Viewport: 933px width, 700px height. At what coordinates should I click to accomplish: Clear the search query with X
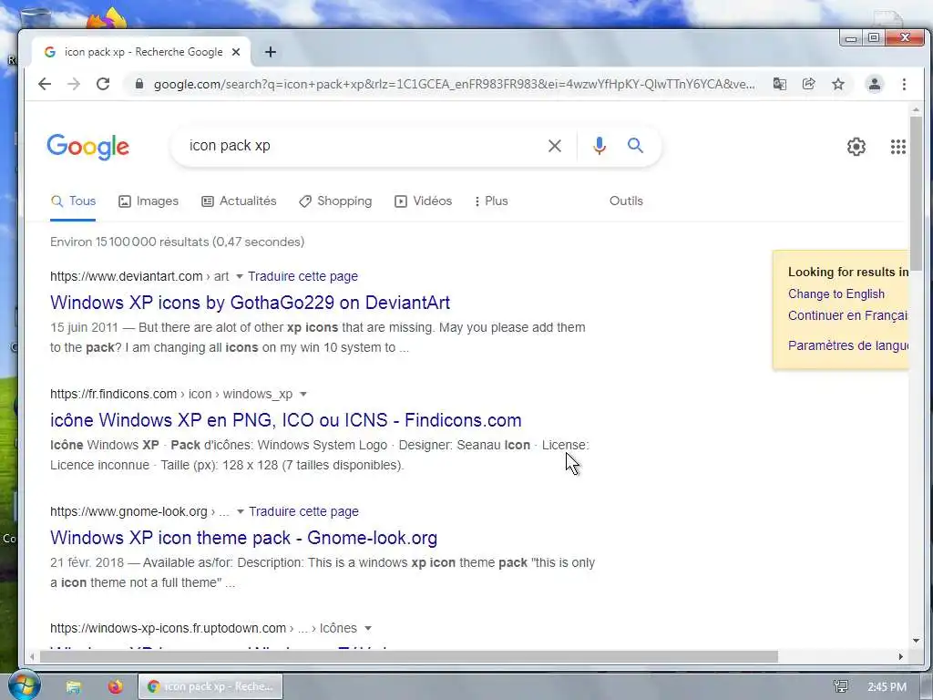coord(555,146)
